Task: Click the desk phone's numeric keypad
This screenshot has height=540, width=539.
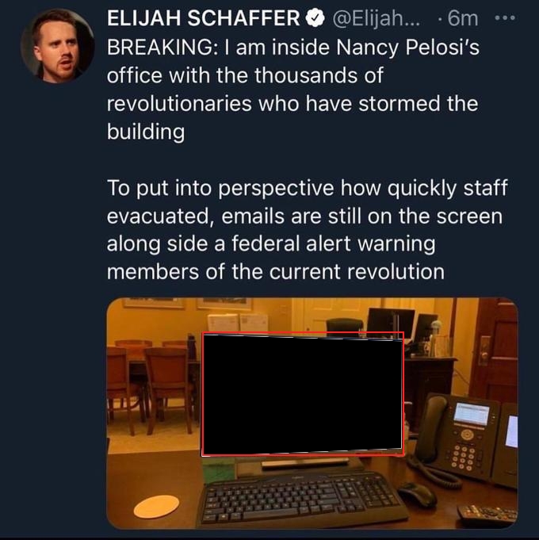Action: (463, 458)
